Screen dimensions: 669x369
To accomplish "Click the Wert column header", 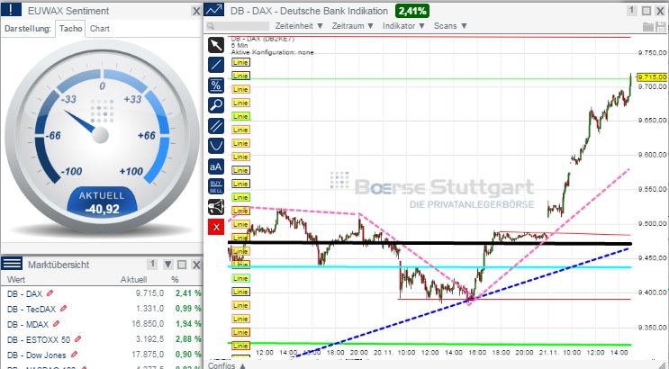I will 16,279.
